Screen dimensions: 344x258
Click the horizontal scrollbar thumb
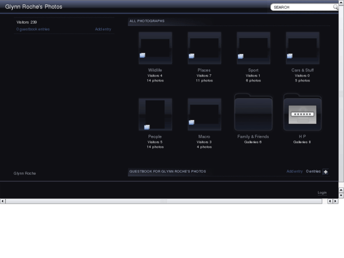[x=164, y=201]
